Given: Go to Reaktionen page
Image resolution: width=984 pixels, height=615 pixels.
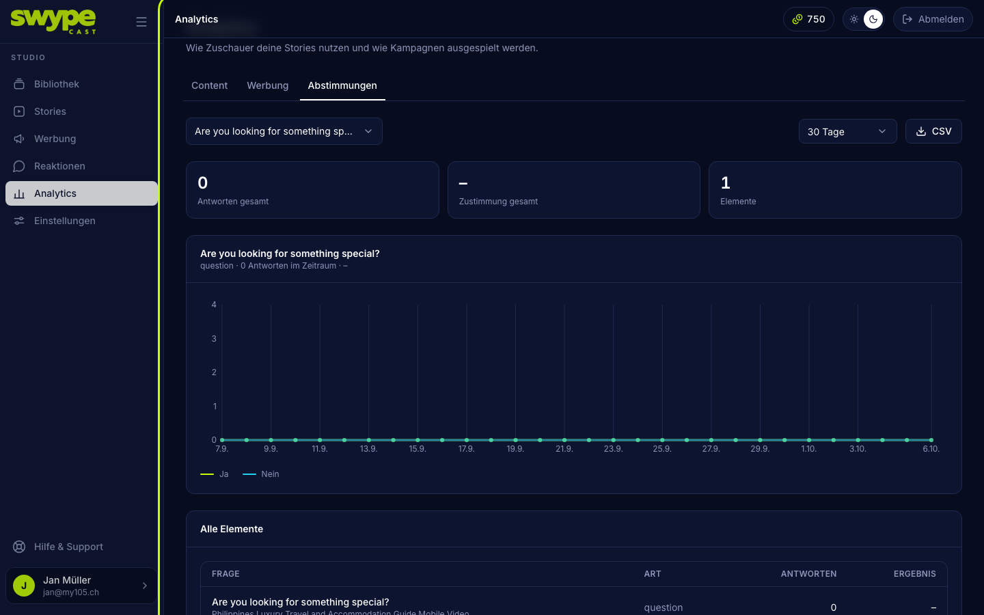Looking at the screenshot, I should [81, 166].
